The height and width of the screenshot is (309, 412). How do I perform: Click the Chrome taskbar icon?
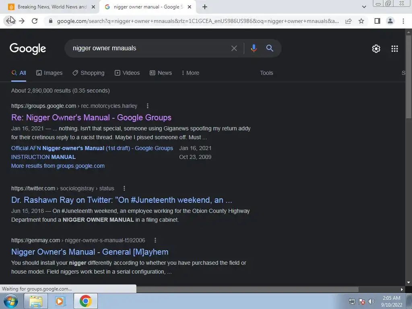pyautogui.click(x=86, y=301)
